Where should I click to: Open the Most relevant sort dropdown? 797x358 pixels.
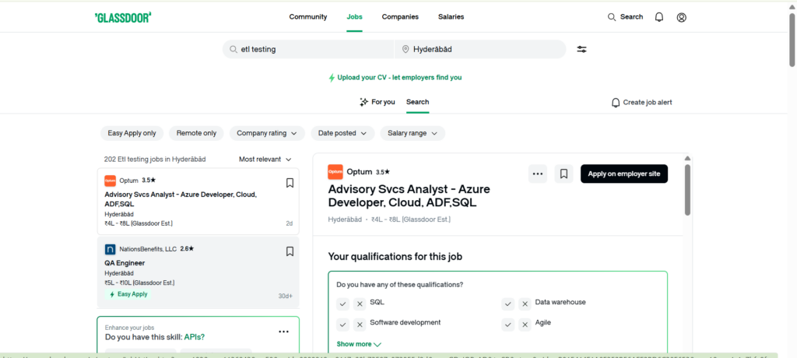pos(265,159)
